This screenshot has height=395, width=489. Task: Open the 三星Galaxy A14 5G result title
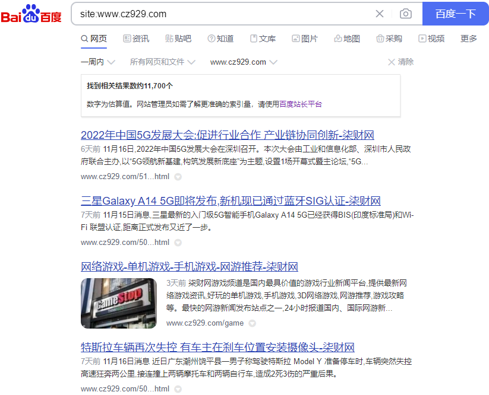pyautogui.click(x=231, y=200)
